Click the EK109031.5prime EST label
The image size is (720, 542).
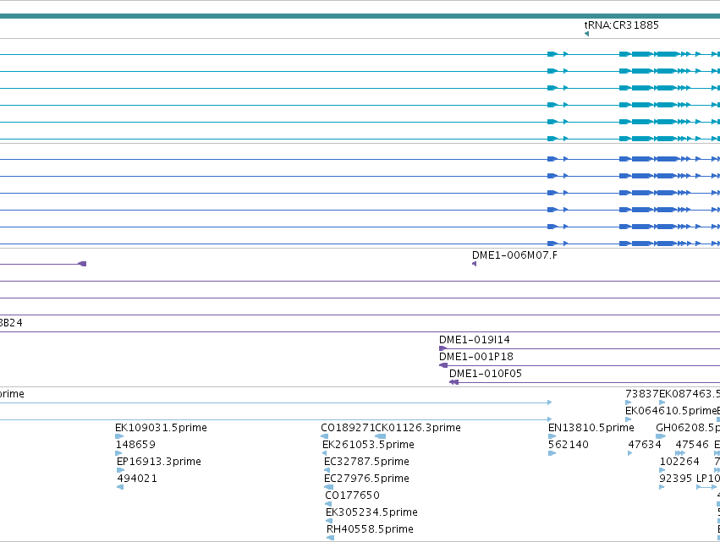(161, 428)
